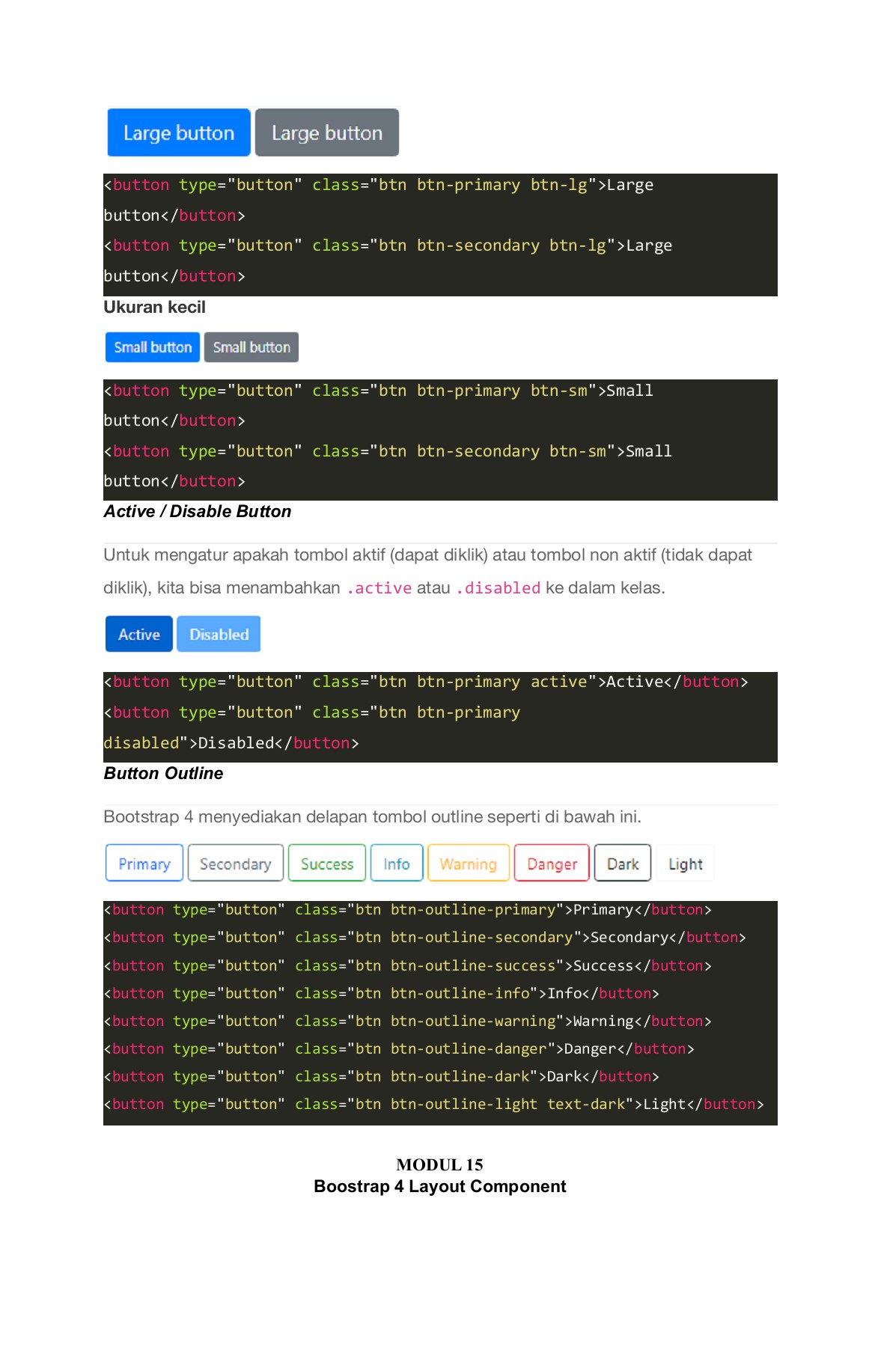
Task: Click the green Success outline button
Action: coord(327,864)
